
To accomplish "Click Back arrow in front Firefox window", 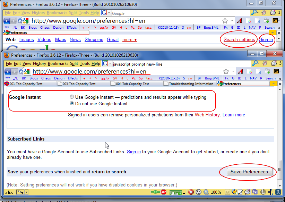I will coord(8,72).
